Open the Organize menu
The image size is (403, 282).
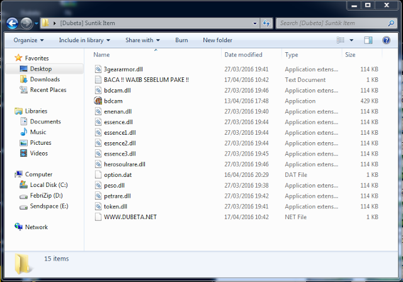28,40
